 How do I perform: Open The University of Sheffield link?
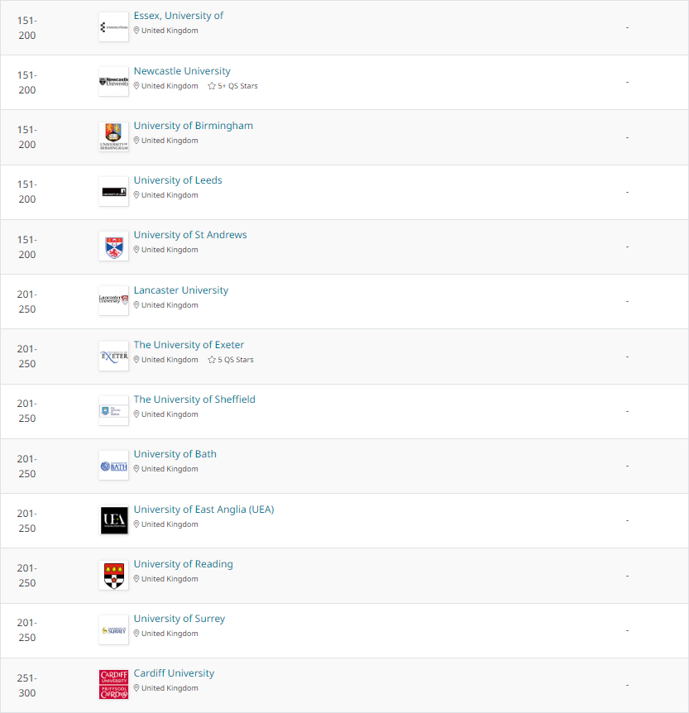point(194,400)
